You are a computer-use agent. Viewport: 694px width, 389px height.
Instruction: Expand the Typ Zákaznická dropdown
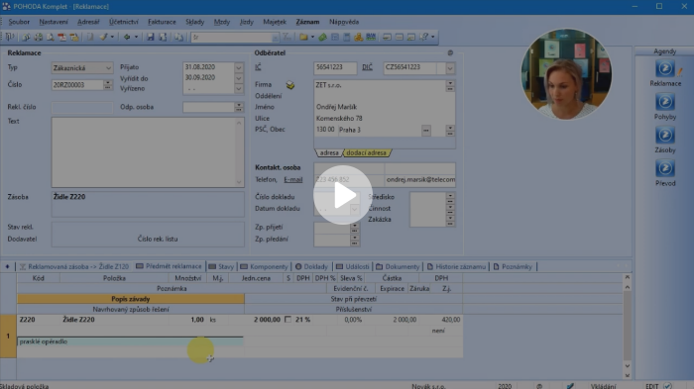click(x=108, y=68)
